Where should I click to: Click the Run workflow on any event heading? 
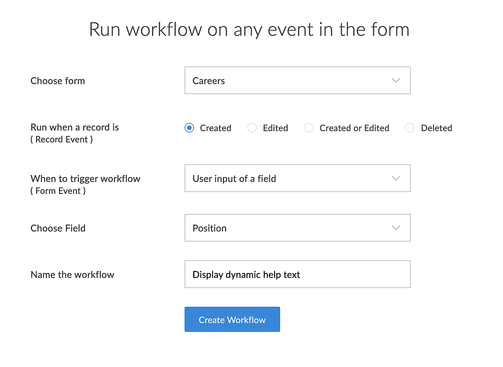click(x=249, y=29)
